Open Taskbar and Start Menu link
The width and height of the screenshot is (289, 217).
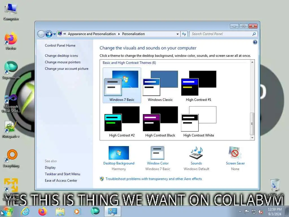point(62,174)
